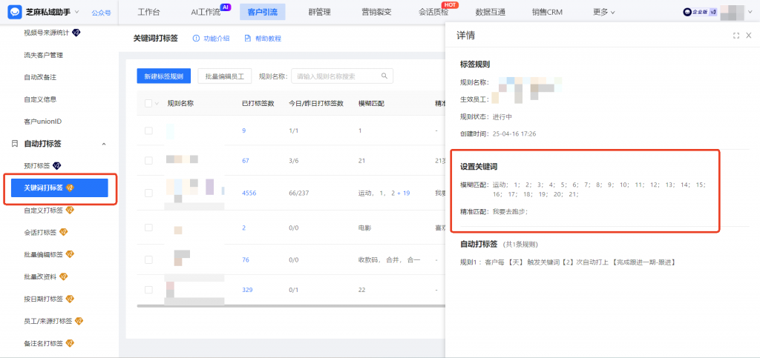Check the box for the row with 67 tags

click(x=149, y=160)
